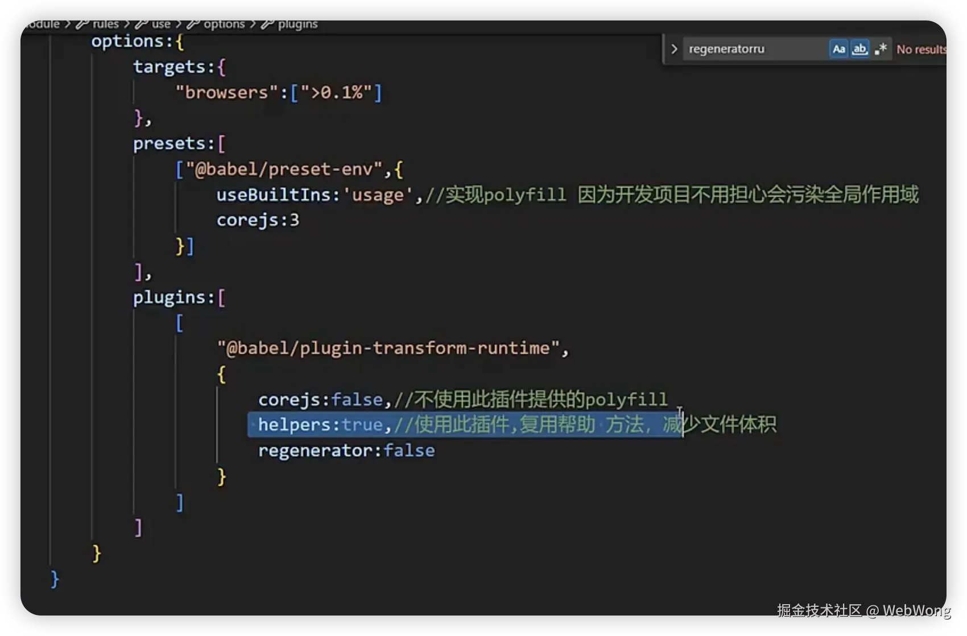Screen dimensions: 967x636
Task: Click the "regenerator:false" line
Action: 346,451
